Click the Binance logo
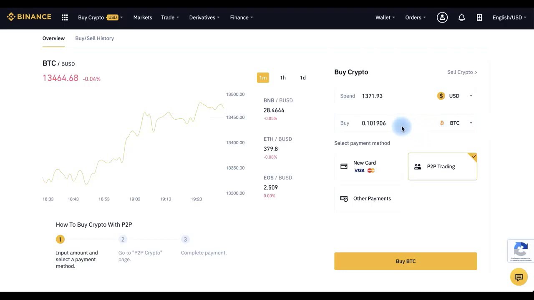 coord(29,17)
